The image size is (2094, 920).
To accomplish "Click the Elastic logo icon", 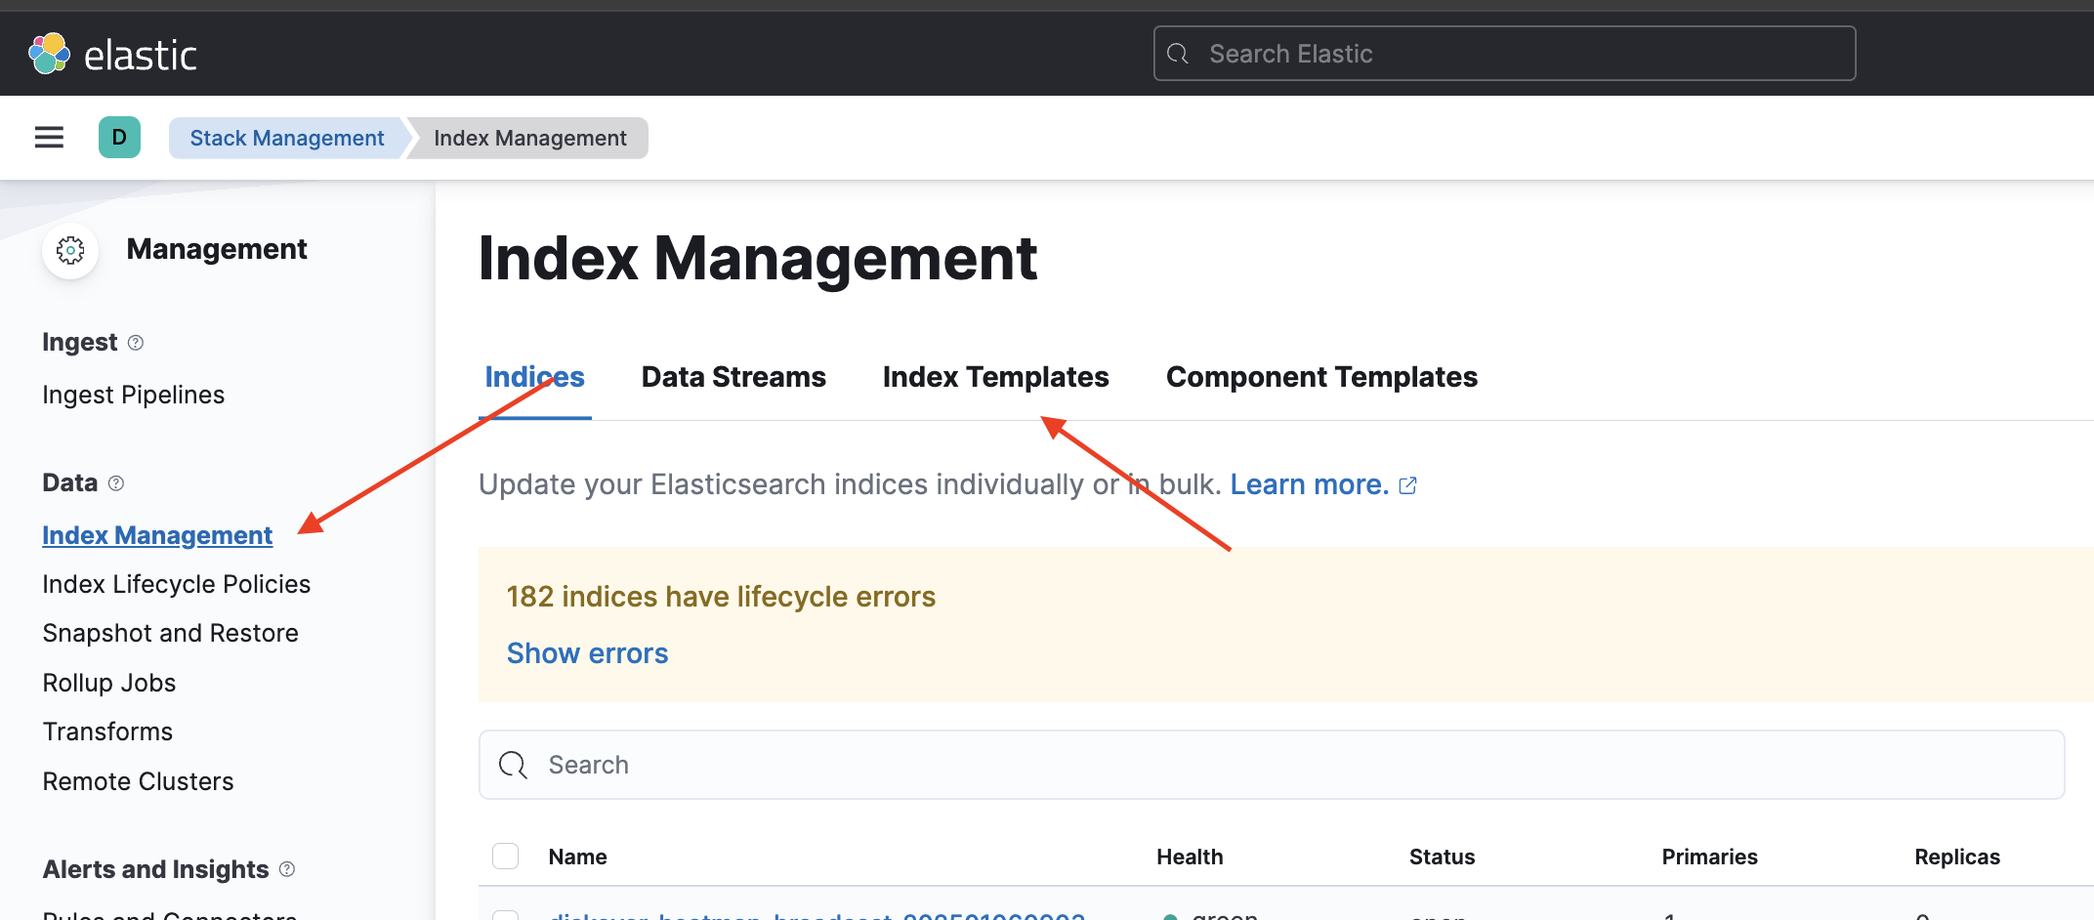I will [x=49, y=54].
